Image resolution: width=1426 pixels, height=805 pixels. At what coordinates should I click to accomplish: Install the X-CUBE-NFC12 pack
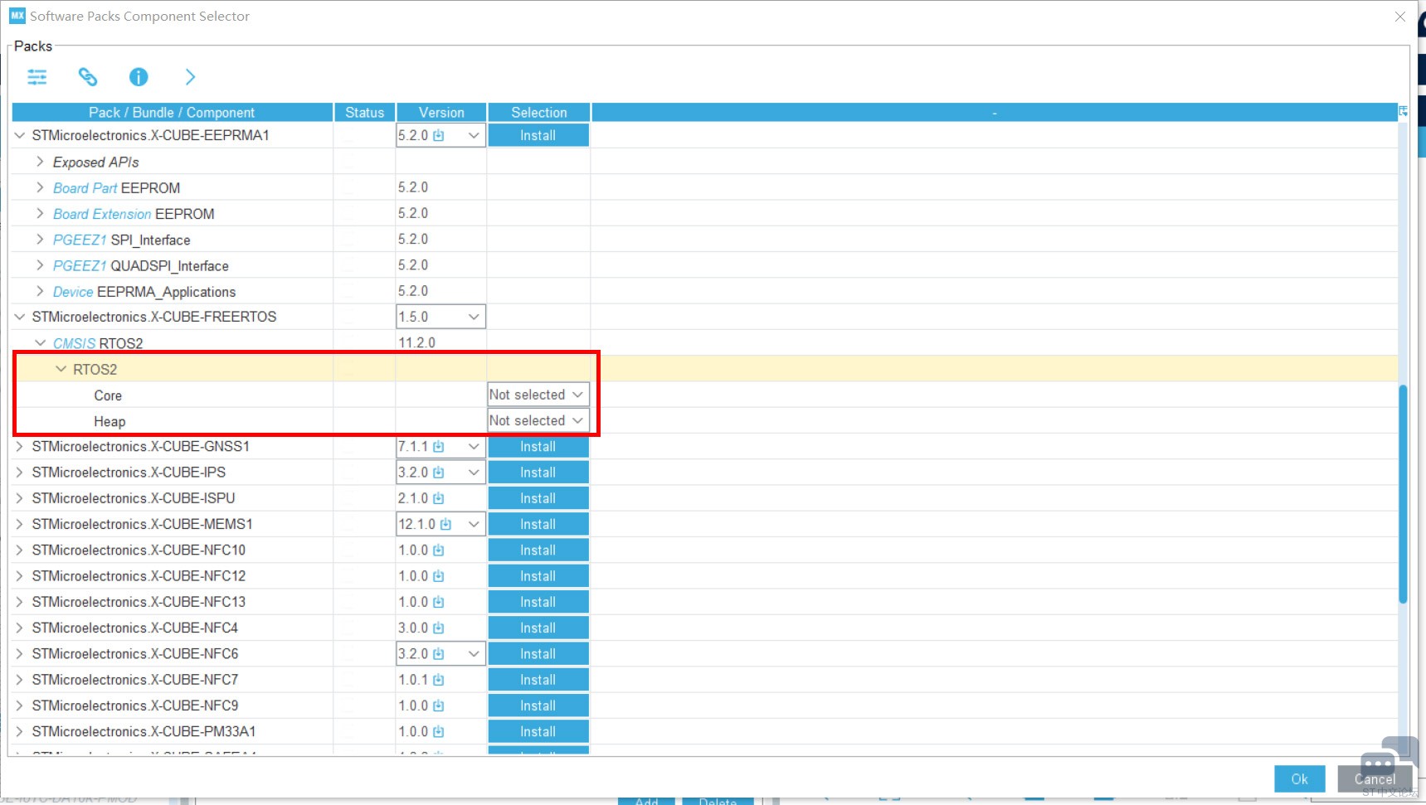click(x=538, y=576)
